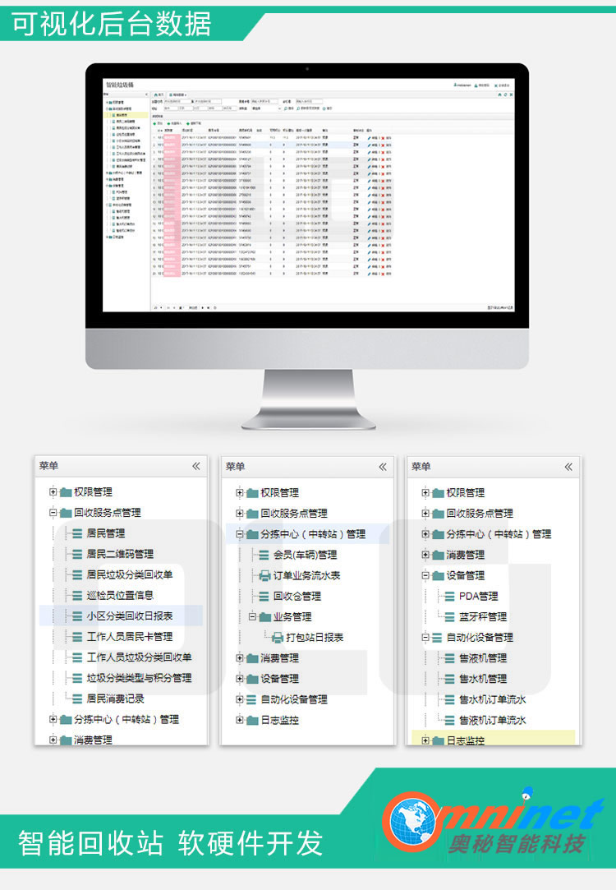Screen dimensions: 616x890
Task: Collapse the 业务管理 subtree via minus box
Action: click(x=252, y=616)
